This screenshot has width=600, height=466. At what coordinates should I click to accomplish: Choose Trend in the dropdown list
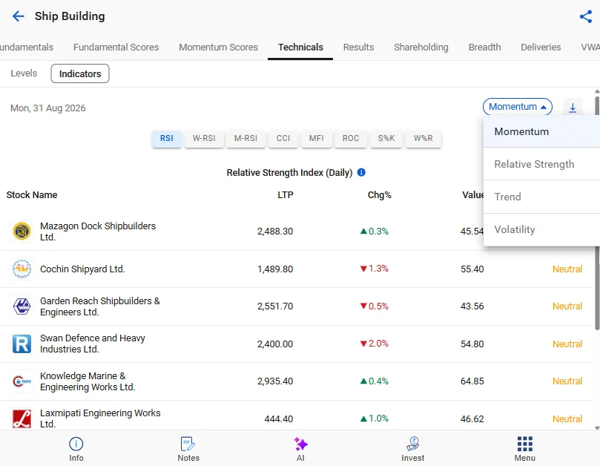(541, 197)
